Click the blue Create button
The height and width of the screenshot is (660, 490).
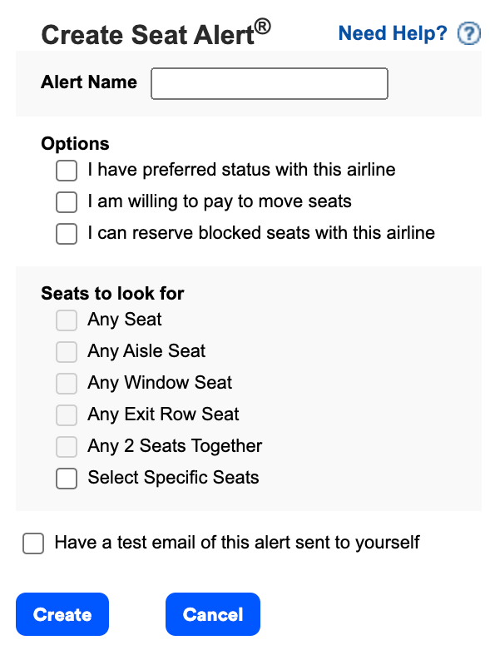pos(62,614)
